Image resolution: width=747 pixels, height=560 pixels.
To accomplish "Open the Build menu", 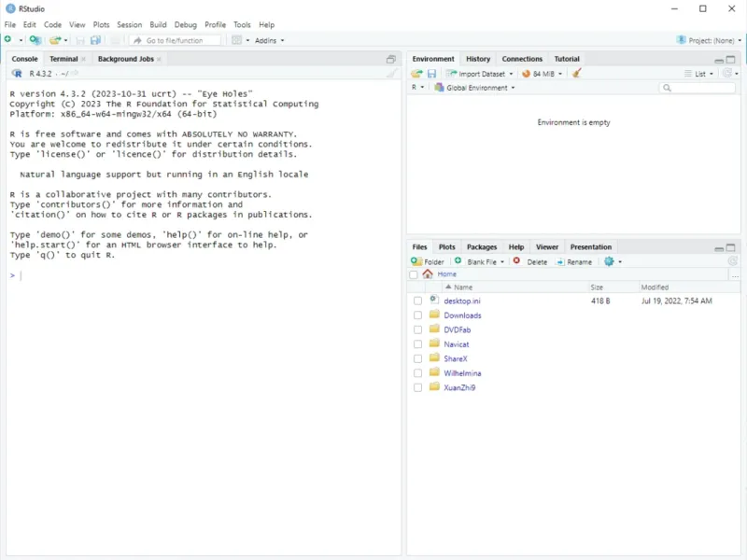I will click(x=158, y=25).
